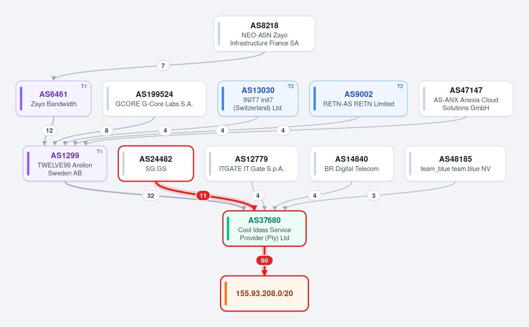Click the AS6461 Zayo Bandwidth node

[53, 99]
